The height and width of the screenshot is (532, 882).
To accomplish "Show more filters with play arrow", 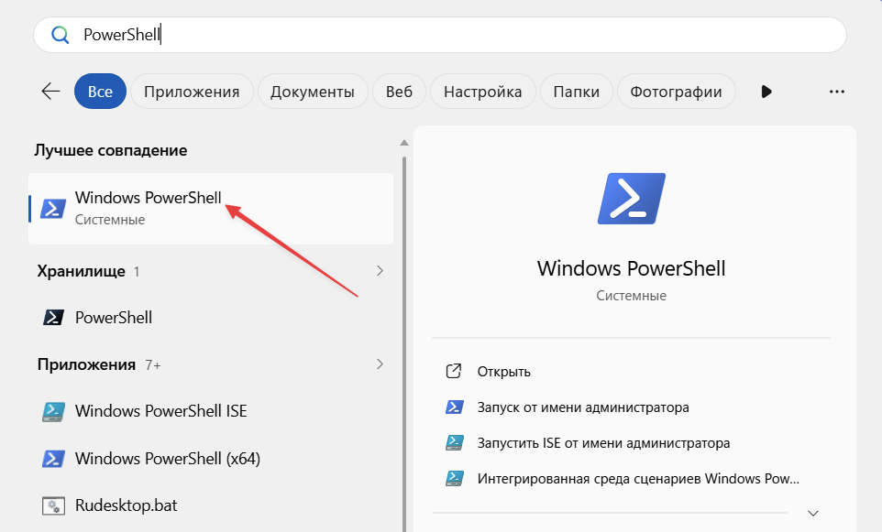I will (766, 91).
